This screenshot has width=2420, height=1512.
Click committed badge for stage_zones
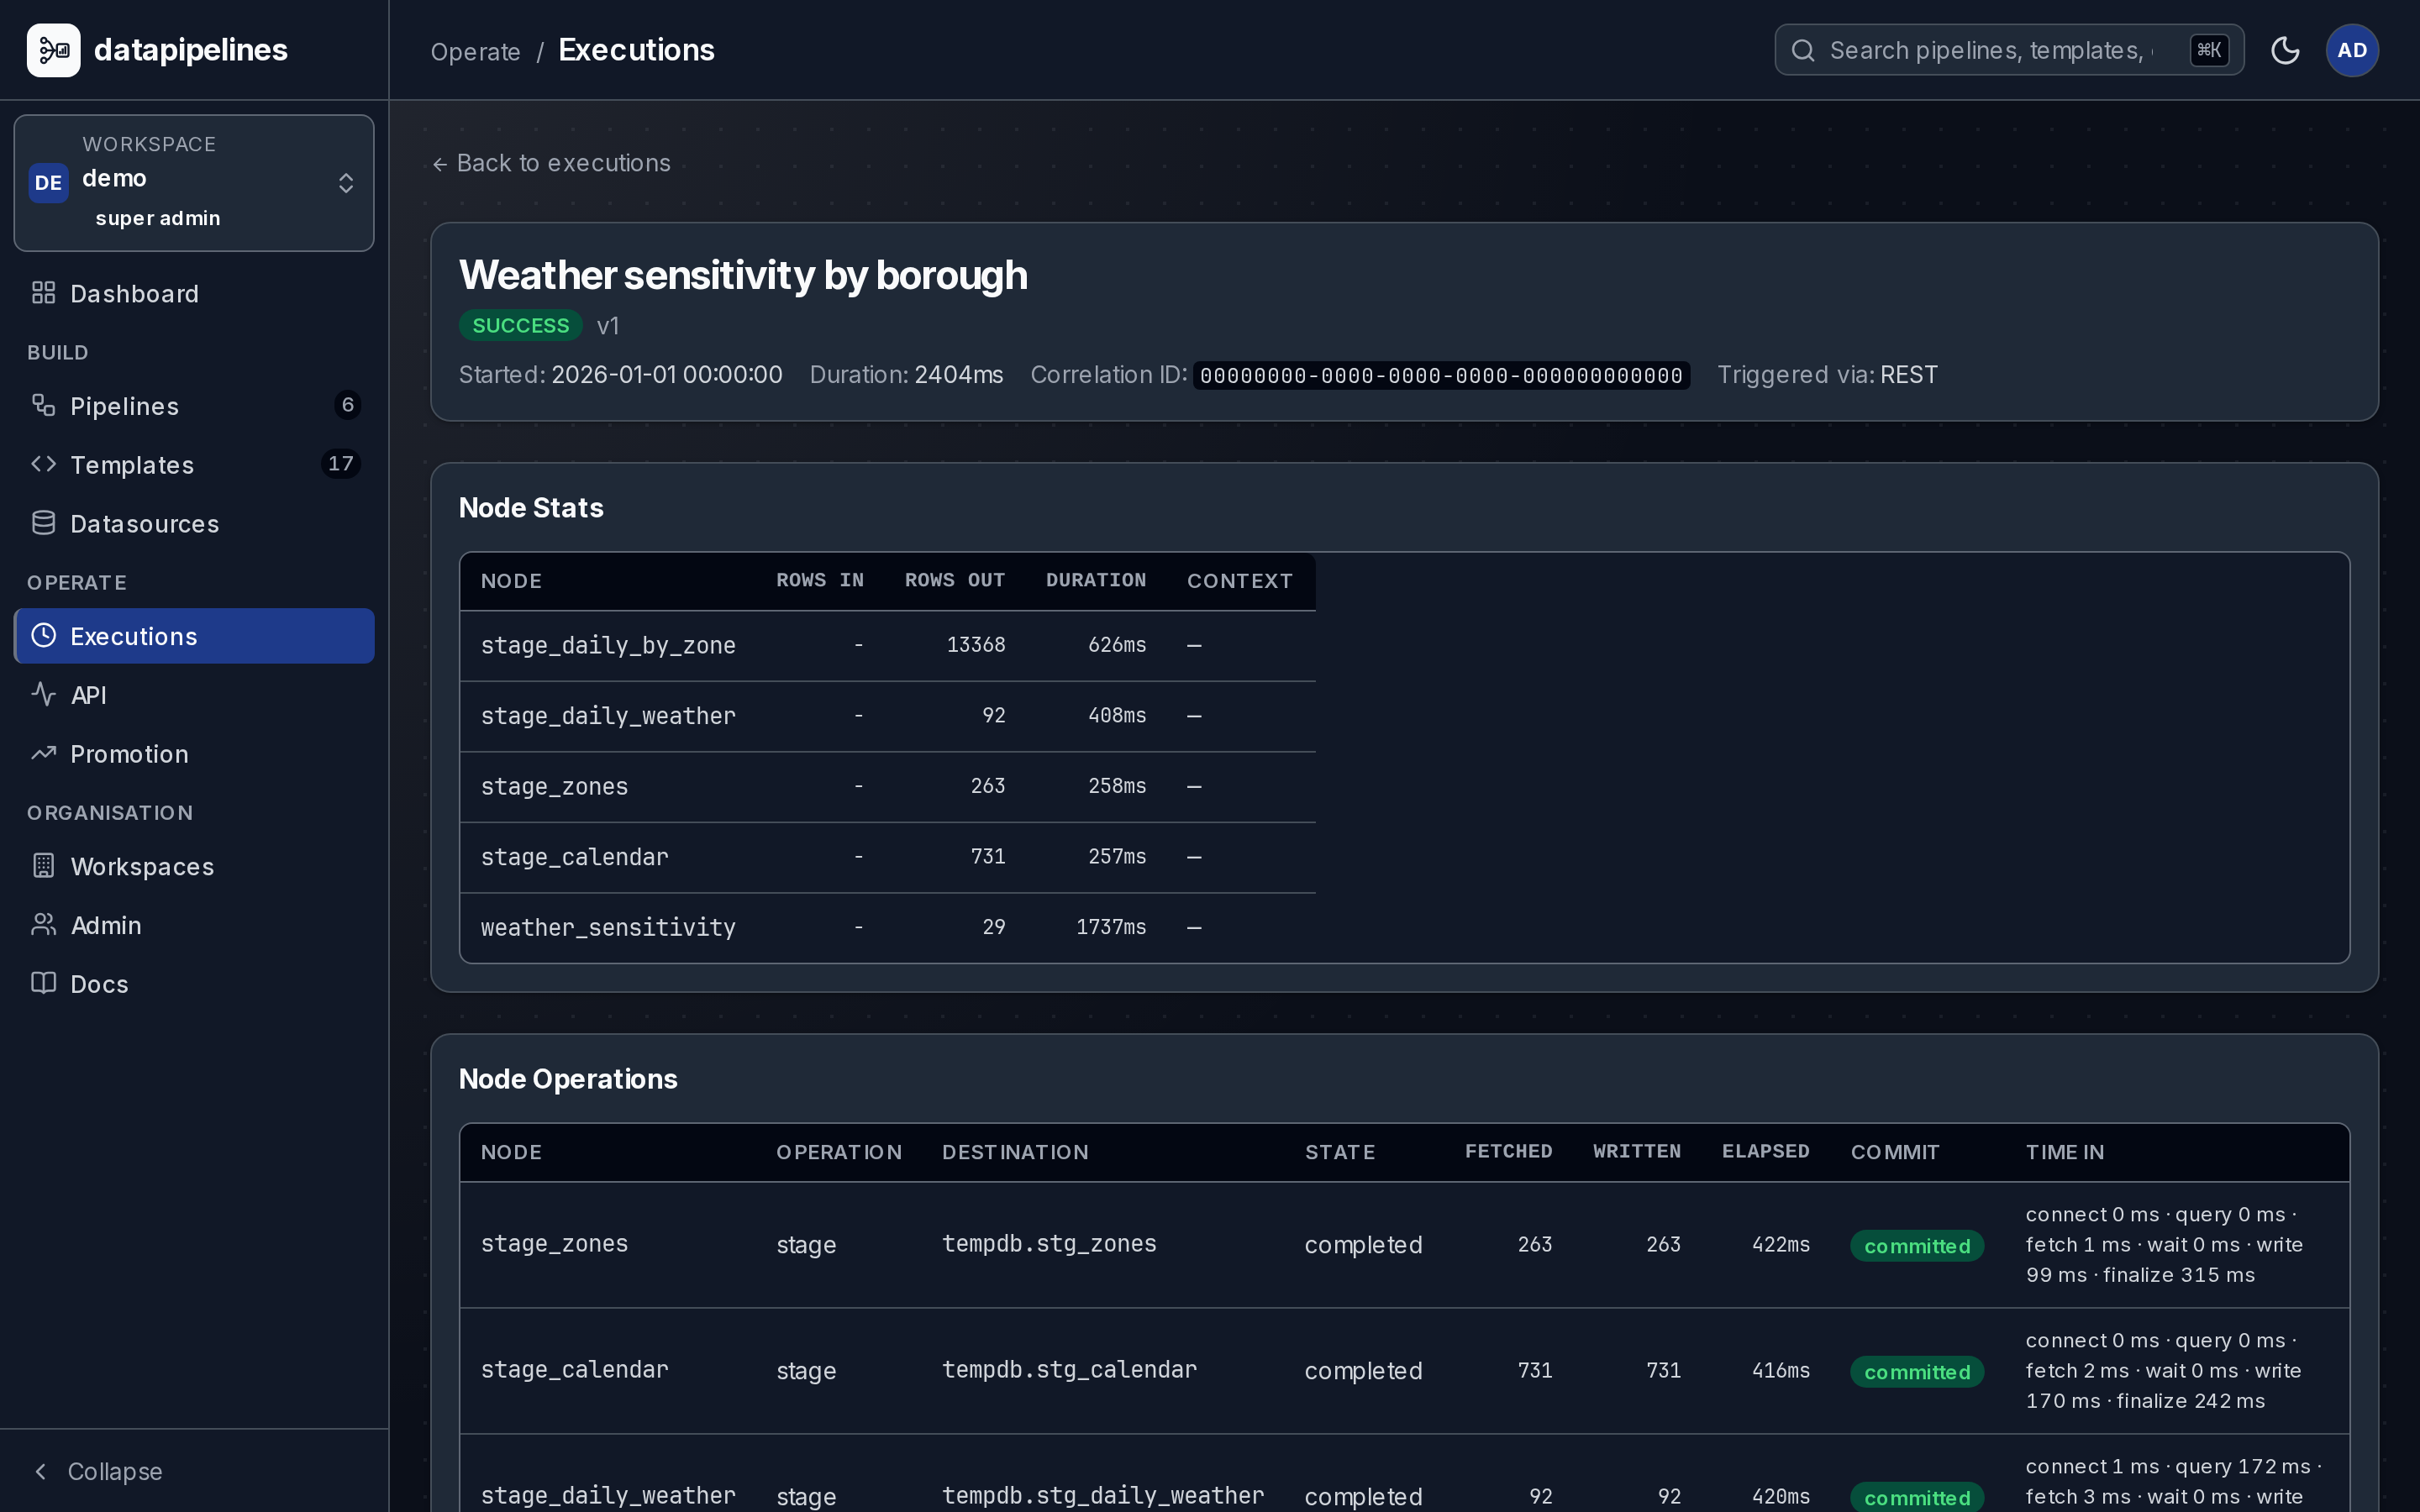[x=1917, y=1245]
